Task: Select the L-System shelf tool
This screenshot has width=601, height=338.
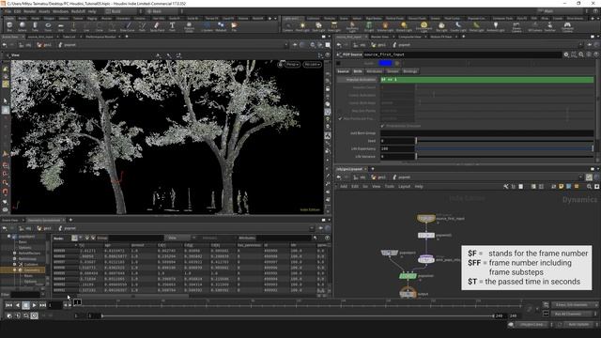Action: (207, 26)
